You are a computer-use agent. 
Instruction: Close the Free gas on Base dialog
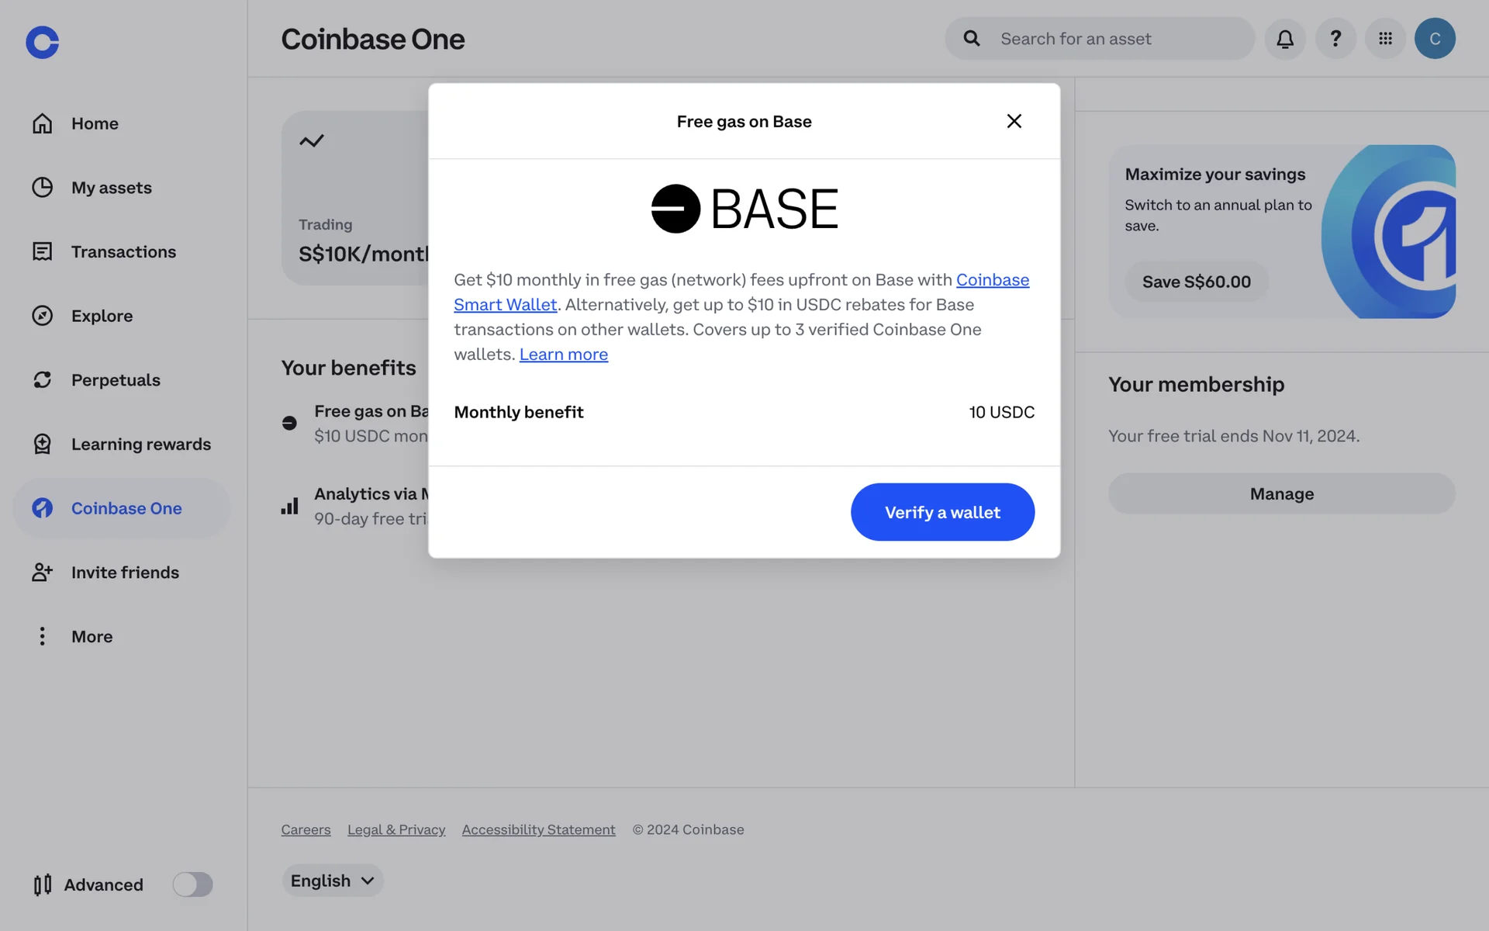[1014, 121]
